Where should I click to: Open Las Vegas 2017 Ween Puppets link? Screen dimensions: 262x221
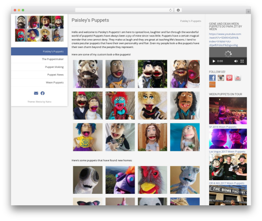pyautogui.click(x=227, y=152)
